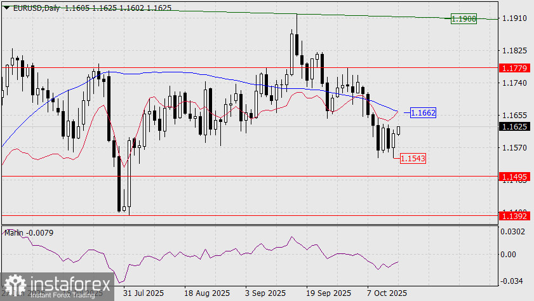Click the 0.0302 indicator scale value
The width and height of the screenshot is (534, 301).
coord(512,232)
